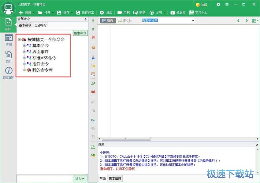
Task: Click 保存退出 (Save and exit)
Action: point(85,13)
